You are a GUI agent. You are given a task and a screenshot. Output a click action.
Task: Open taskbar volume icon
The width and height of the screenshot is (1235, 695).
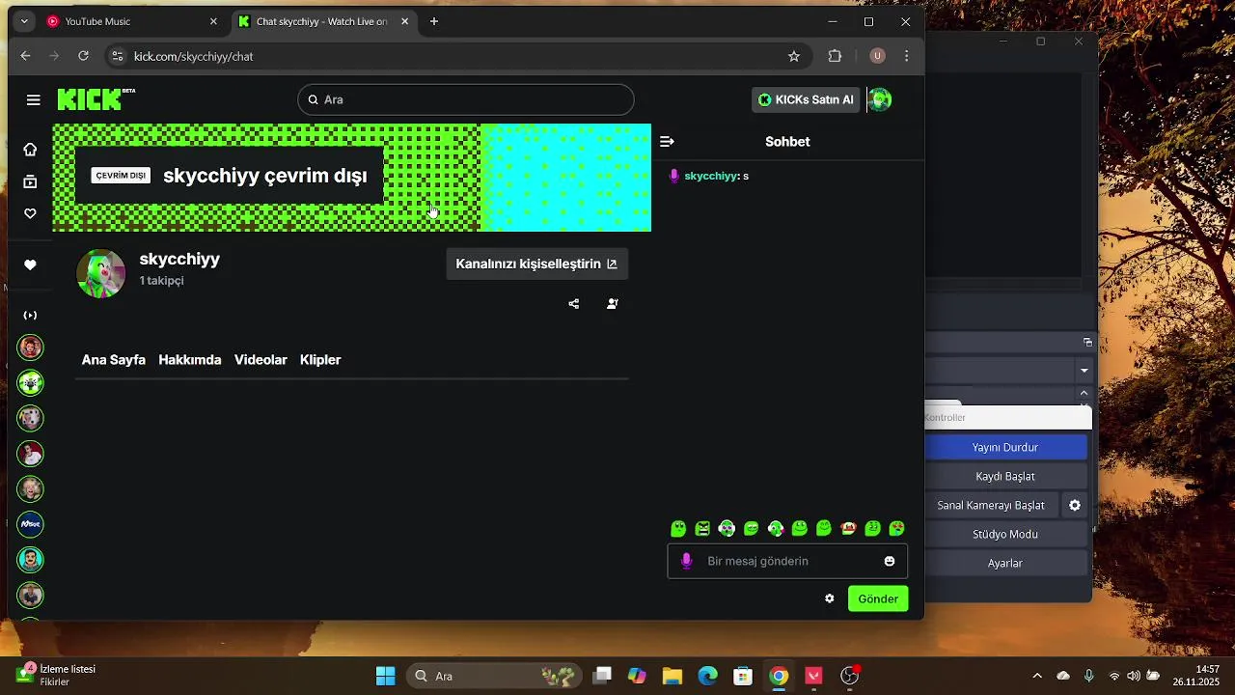click(x=1134, y=676)
